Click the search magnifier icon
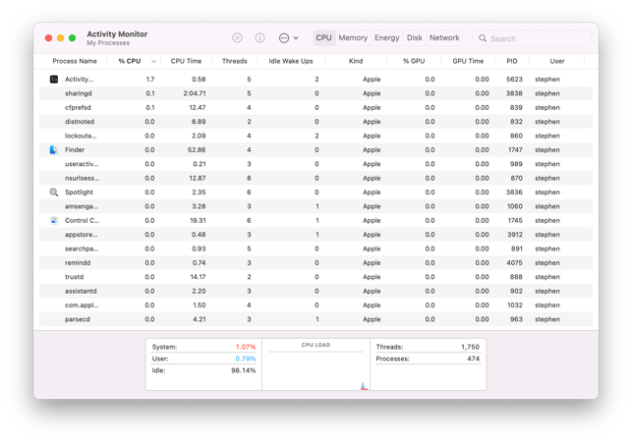Screen dimensions: 632x443 (x=483, y=38)
